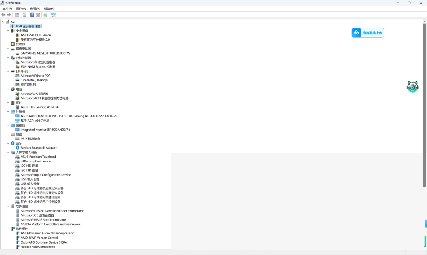The image size is (427, 255).
Task: Click the icon beside 安全设备 category
Action: click(13, 31)
